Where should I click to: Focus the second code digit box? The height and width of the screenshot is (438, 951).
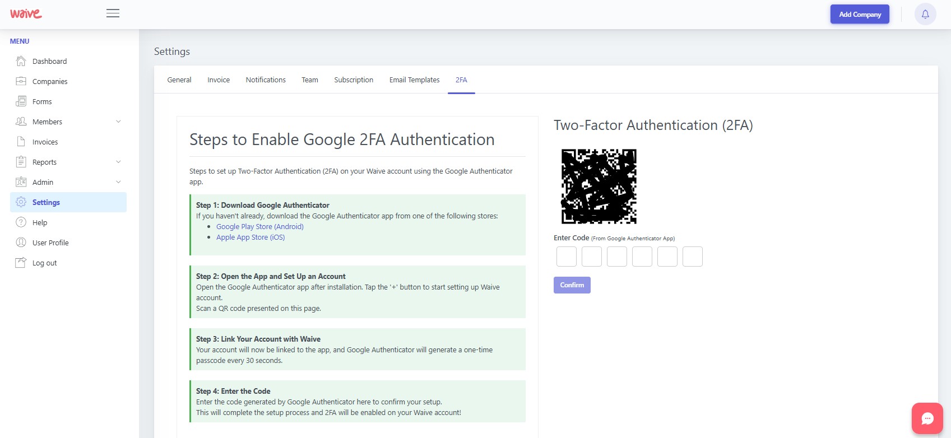pos(592,257)
